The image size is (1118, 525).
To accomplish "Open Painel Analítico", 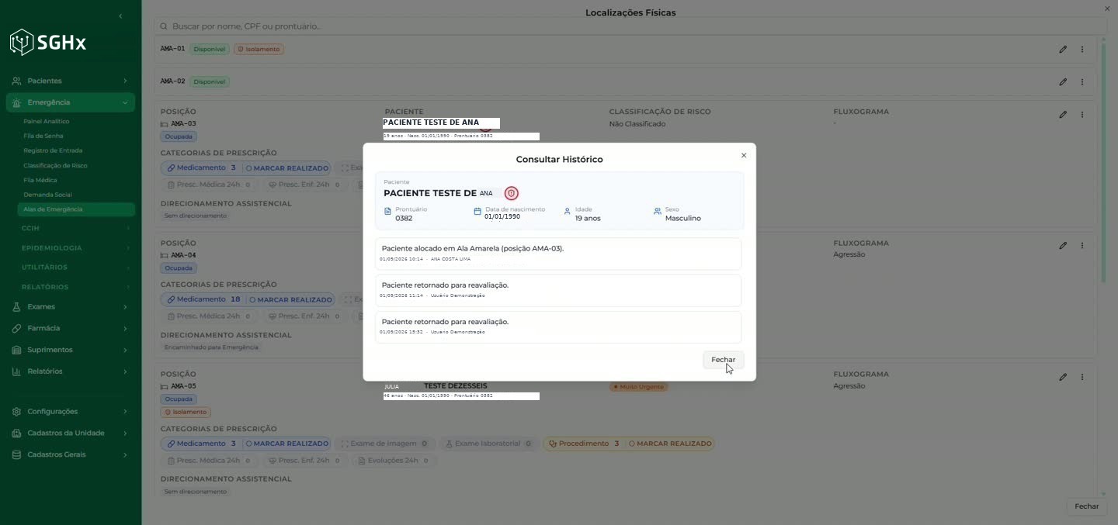I will 47,122.
